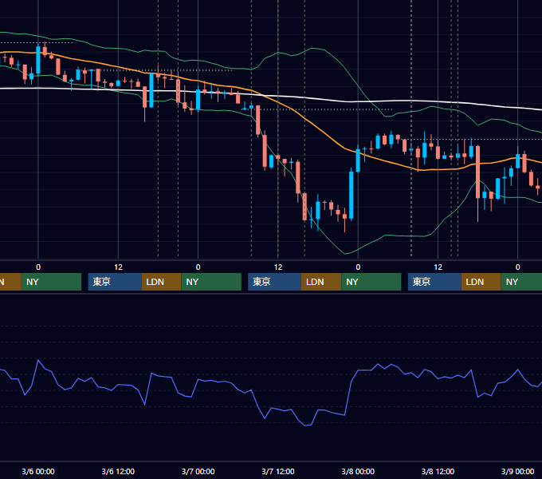
Task: Select the 東京 session bar around 3/7 12:00
Action: point(274,282)
